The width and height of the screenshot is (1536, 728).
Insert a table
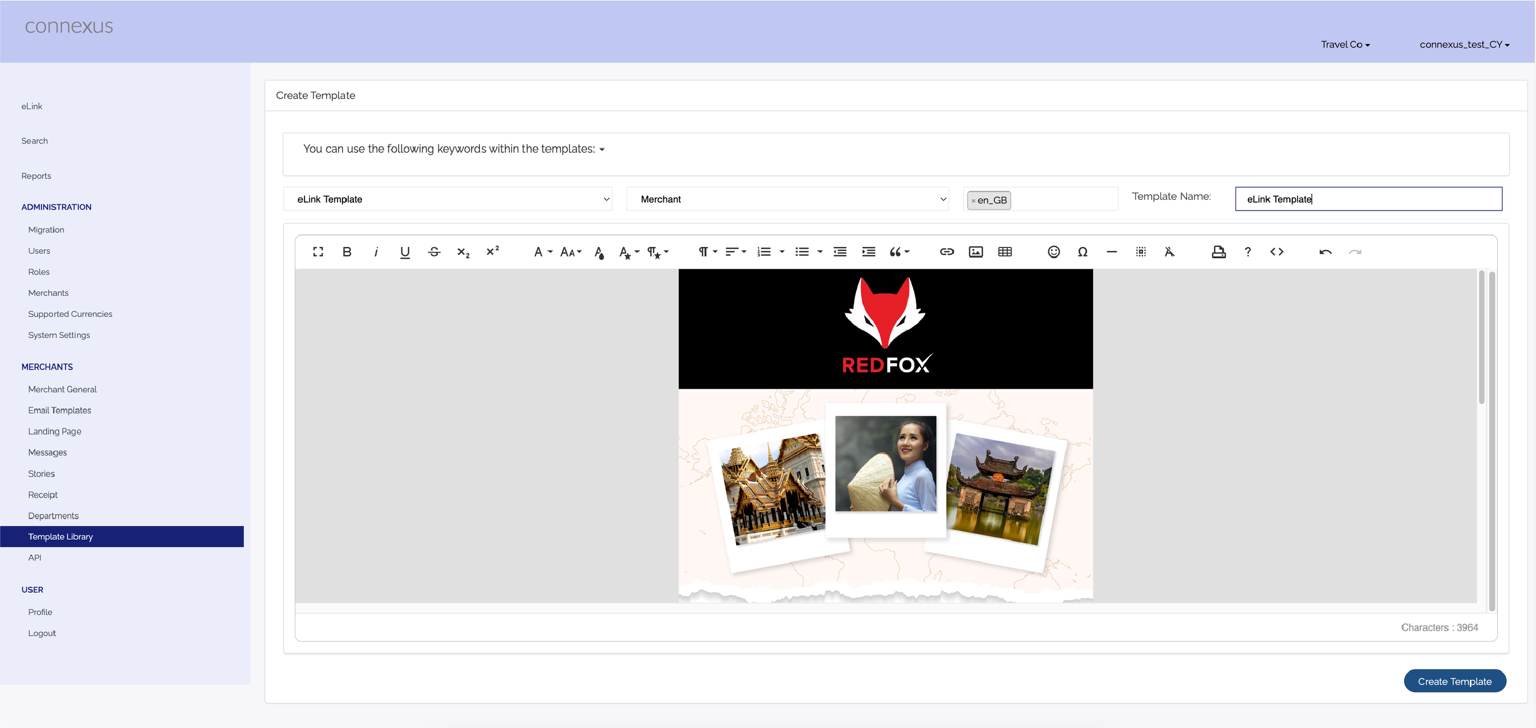(x=1005, y=252)
